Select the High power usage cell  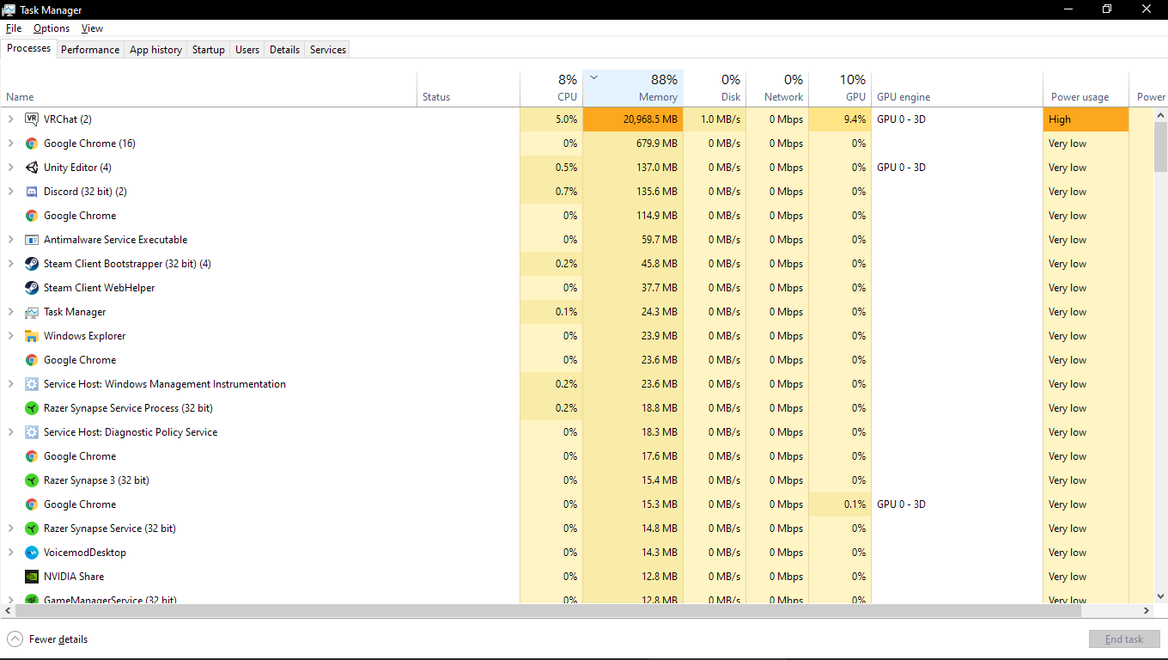coord(1086,119)
